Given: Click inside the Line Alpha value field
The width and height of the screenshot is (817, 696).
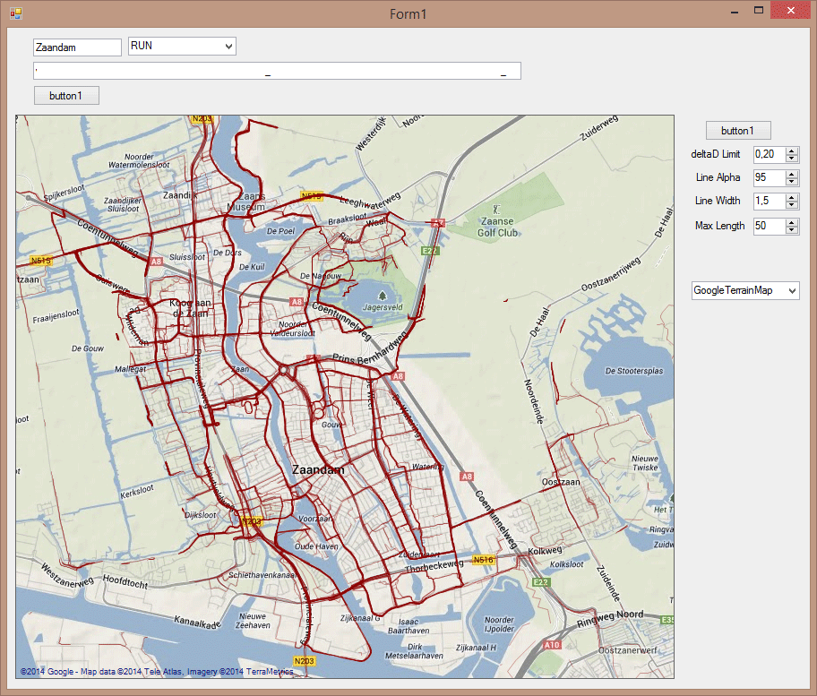Looking at the screenshot, I should pos(769,177).
